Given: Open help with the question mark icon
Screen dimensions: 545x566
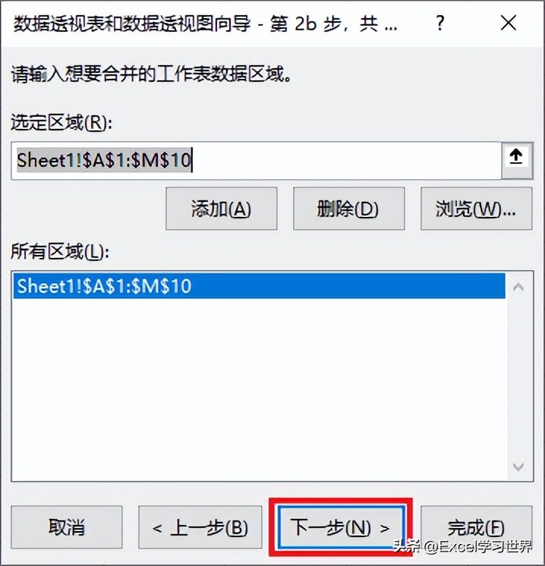Looking at the screenshot, I should (440, 24).
